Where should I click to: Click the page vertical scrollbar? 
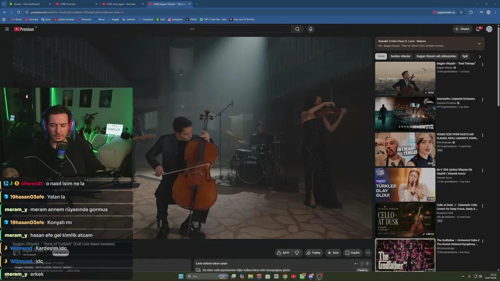pyautogui.click(x=498, y=66)
